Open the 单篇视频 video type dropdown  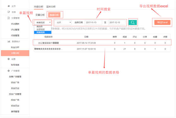coord(43,22)
